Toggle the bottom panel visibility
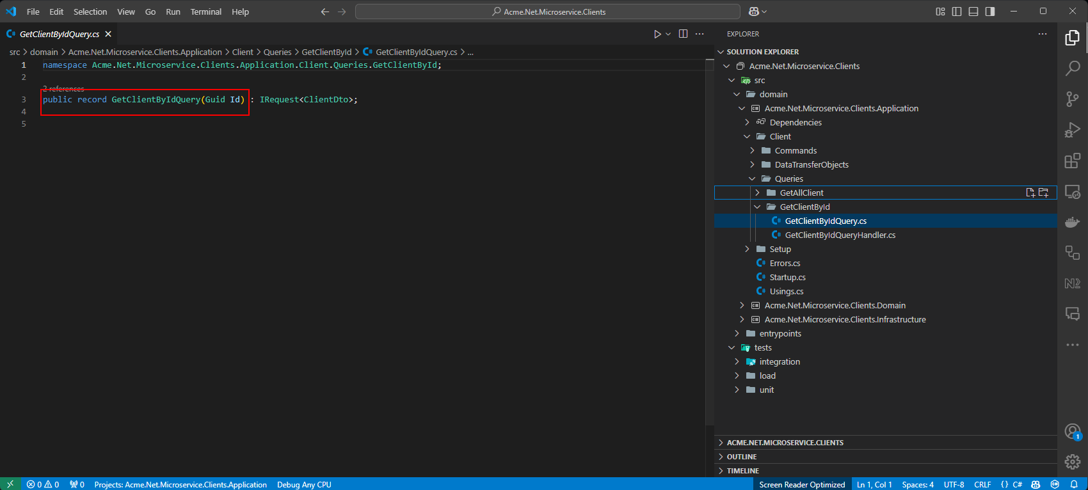1088x490 pixels. click(973, 12)
